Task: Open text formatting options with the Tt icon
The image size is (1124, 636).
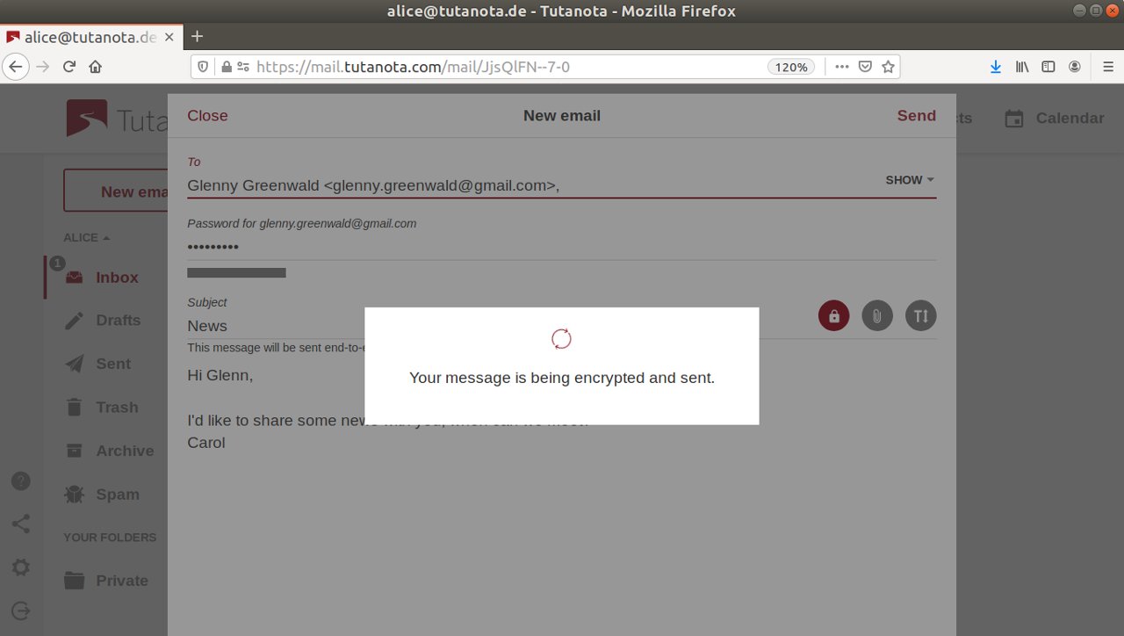Action: pos(920,315)
